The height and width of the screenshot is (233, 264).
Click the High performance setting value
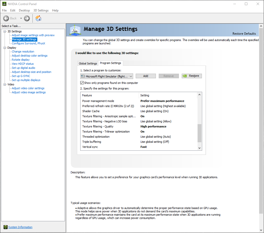pos(153,126)
